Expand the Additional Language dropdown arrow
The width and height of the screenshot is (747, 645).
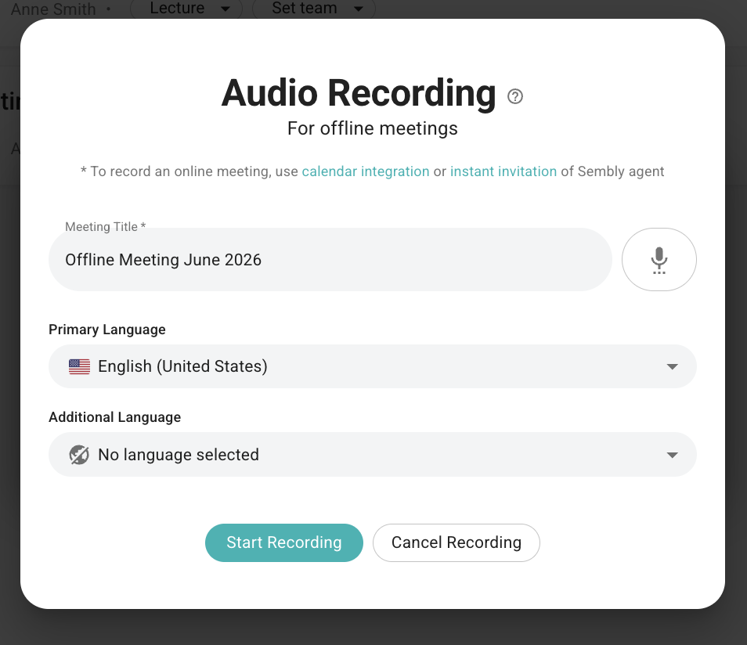click(x=672, y=455)
